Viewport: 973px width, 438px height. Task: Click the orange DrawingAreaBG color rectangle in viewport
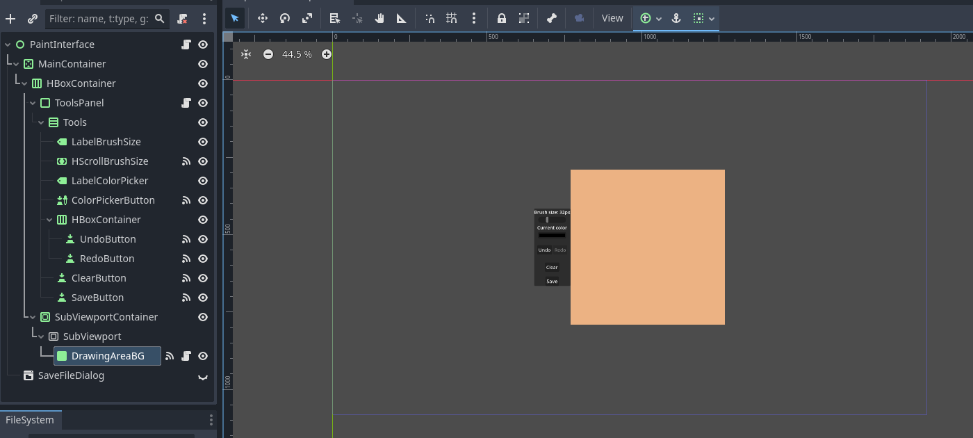[x=648, y=247]
